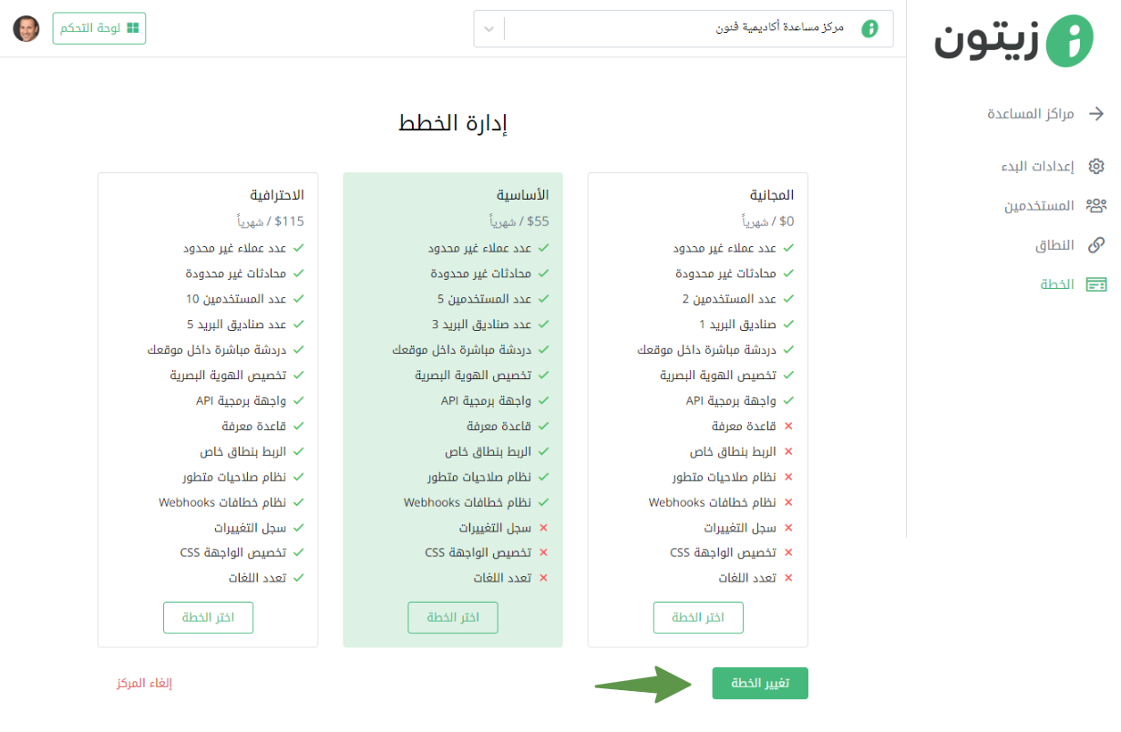
Task: Click the green help center icon in selector
Action: (869, 28)
